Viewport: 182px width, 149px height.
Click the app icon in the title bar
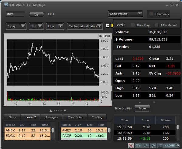click(x=6, y=5)
